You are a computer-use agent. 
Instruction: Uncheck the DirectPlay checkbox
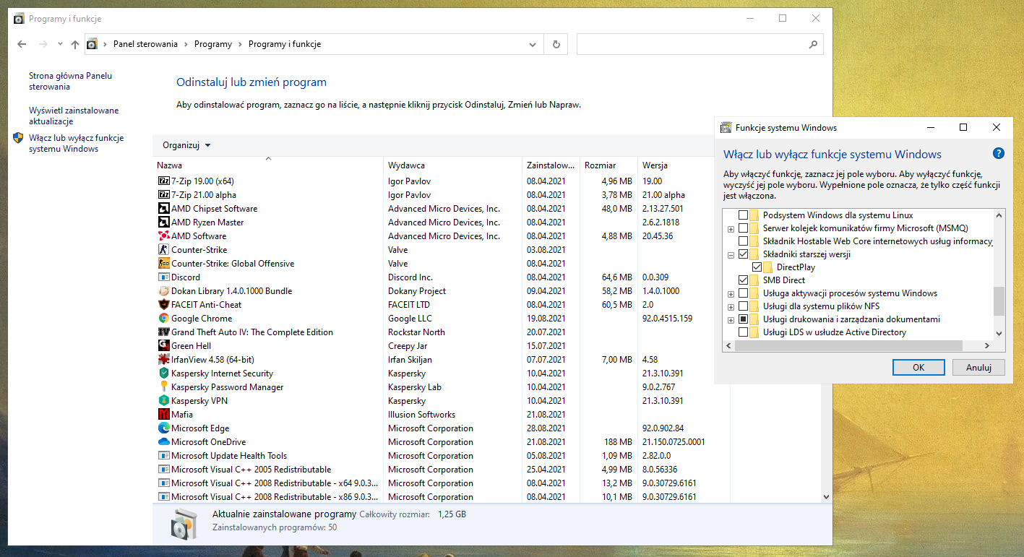[757, 267]
